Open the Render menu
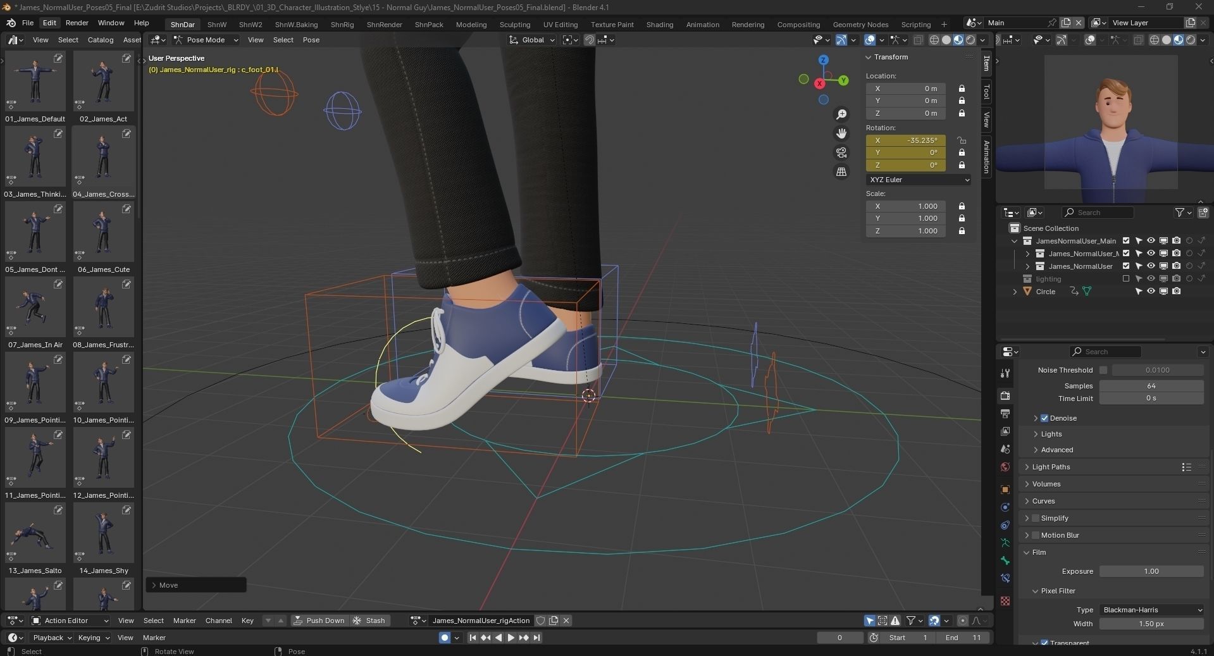The width and height of the screenshot is (1214, 656). tap(77, 23)
